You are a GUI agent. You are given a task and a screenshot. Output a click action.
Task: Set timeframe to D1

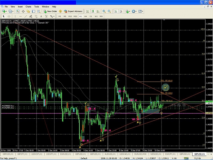point(91,16)
